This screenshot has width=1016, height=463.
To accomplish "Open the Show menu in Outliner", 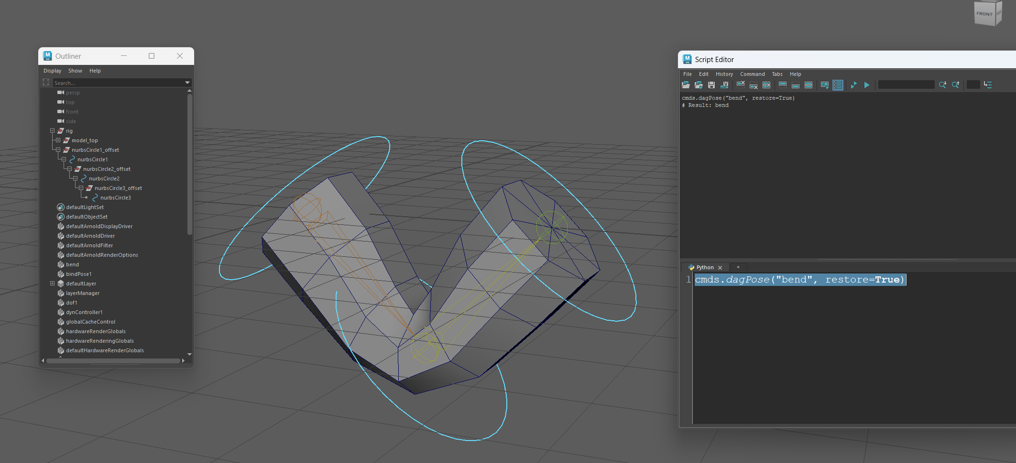I will (75, 71).
